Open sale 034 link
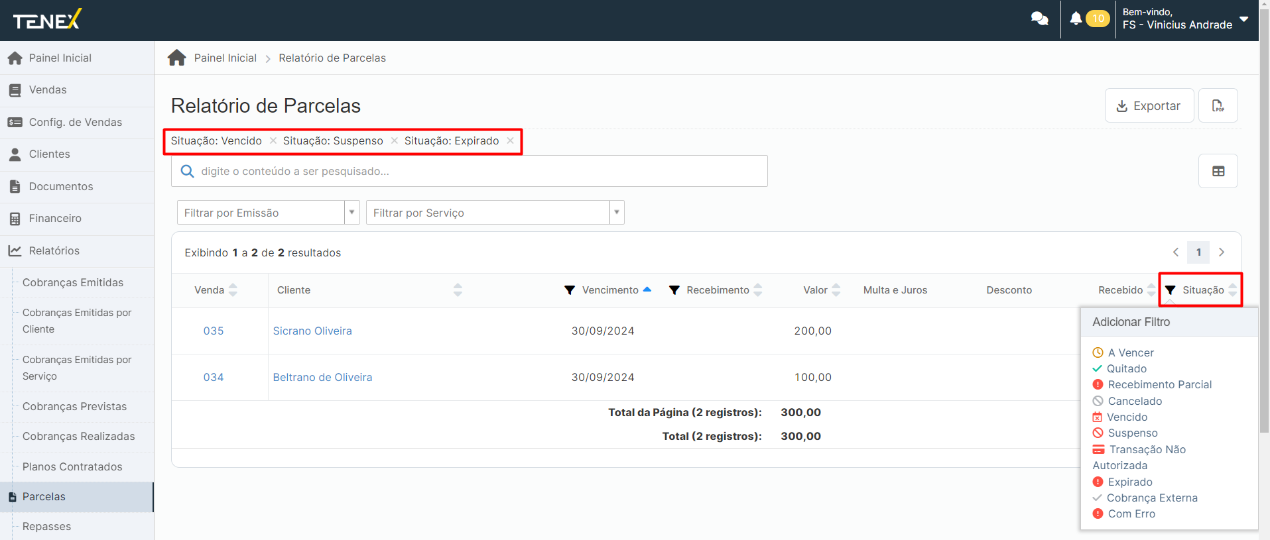This screenshot has width=1270, height=540. point(214,377)
